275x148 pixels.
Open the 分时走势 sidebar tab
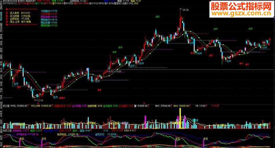(1, 5)
